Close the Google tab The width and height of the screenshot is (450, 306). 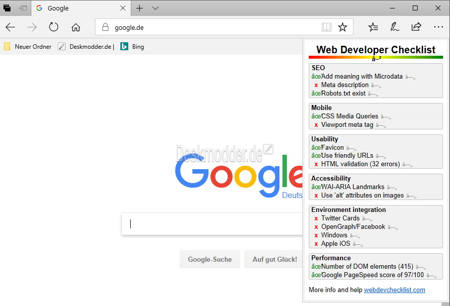click(x=122, y=8)
